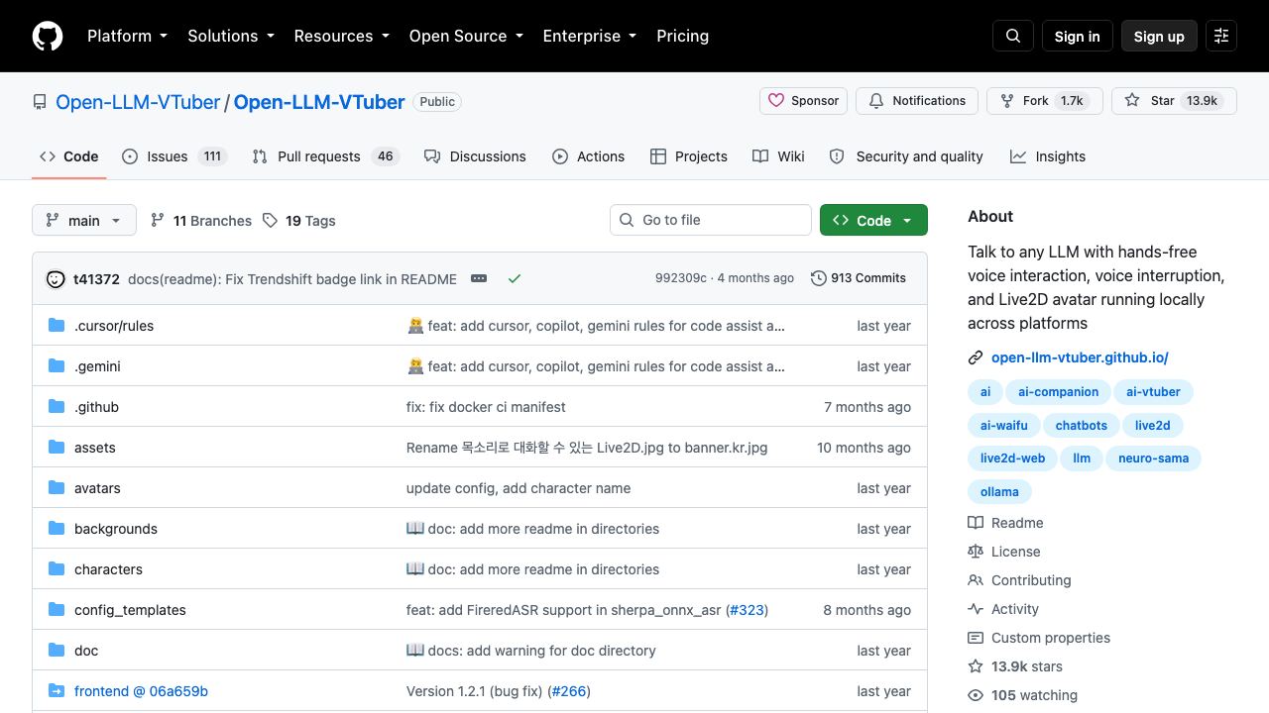Image resolution: width=1269 pixels, height=713 pixels.
Task: Open the Wiki tab
Action: click(778, 156)
